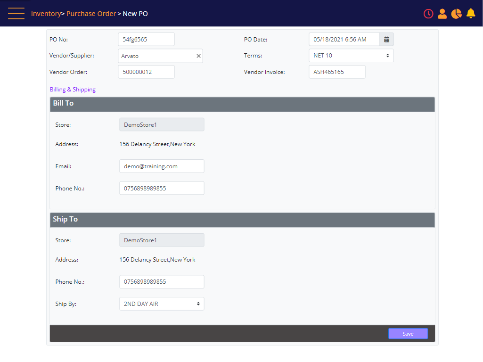Open the hamburger navigation menu
The image size is (483, 362).
pyautogui.click(x=16, y=14)
